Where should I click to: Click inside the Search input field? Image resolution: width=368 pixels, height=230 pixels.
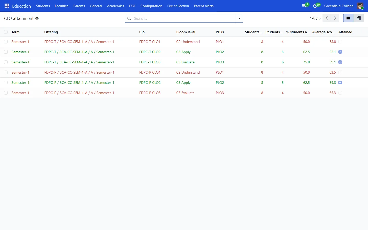[184, 18]
